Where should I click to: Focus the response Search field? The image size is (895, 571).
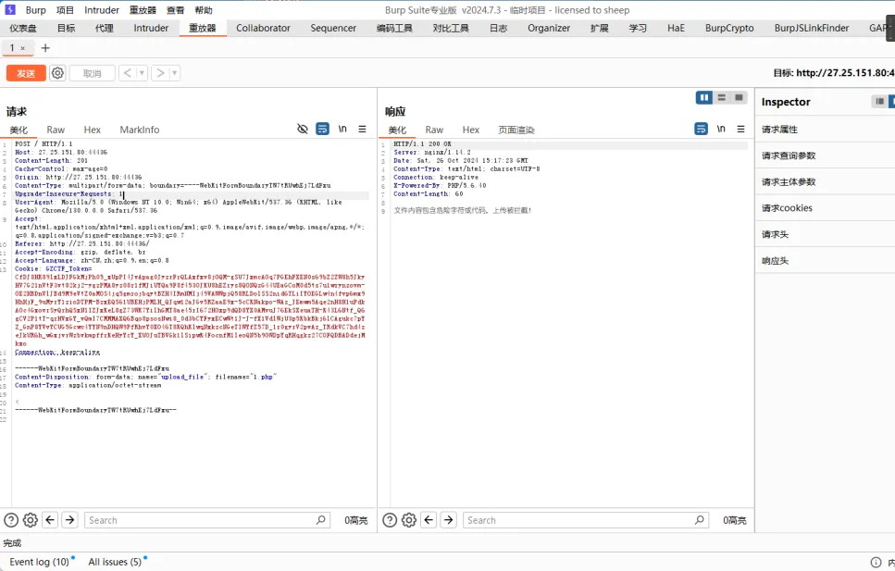pos(586,520)
